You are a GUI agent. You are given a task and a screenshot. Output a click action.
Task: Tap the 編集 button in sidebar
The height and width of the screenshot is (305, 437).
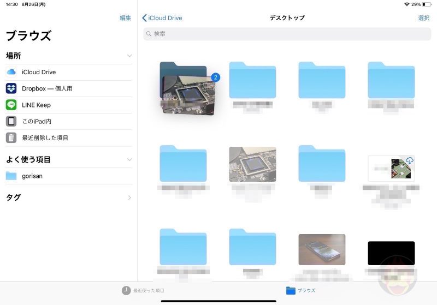click(126, 18)
